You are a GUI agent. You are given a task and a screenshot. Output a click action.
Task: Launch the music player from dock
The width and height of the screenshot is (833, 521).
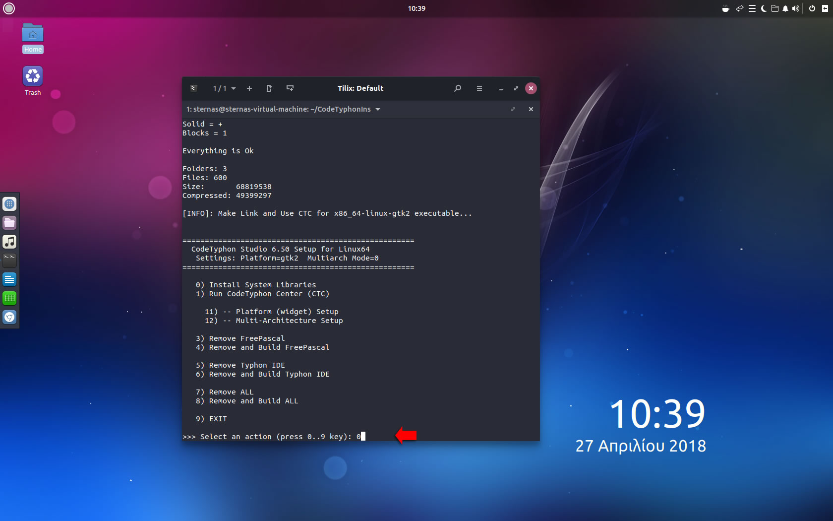point(9,242)
